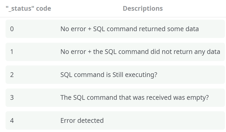Select status code 4 cell
The image size is (226, 132).
pos(12,120)
